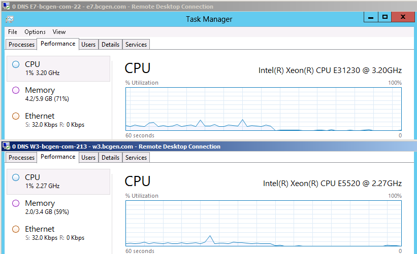Click the w3.bcgen.com Remote Desktop icon
This screenshot has height=254, width=417.
click(x=6, y=147)
